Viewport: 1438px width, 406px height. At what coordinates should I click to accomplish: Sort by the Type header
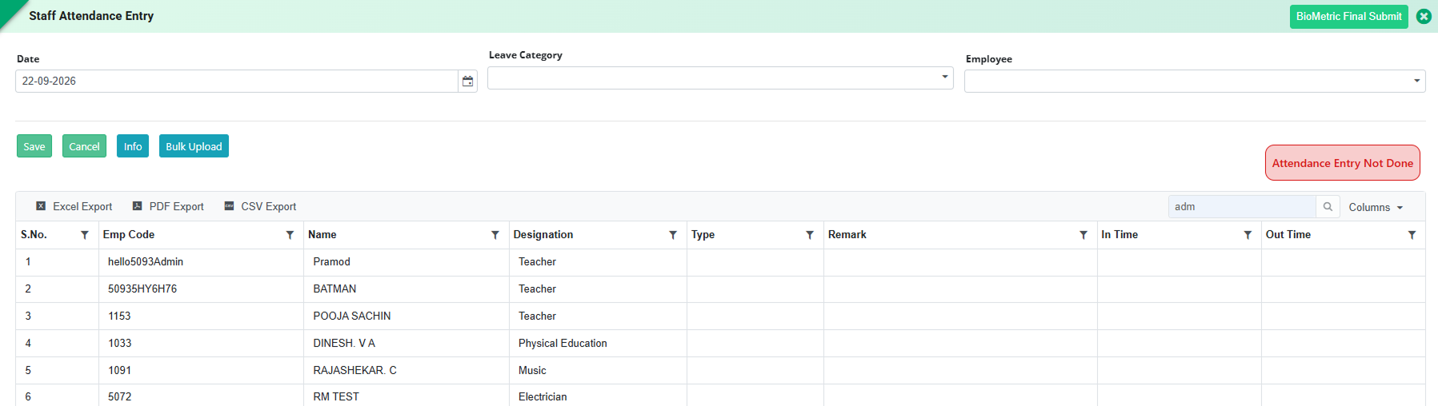click(703, 235)
